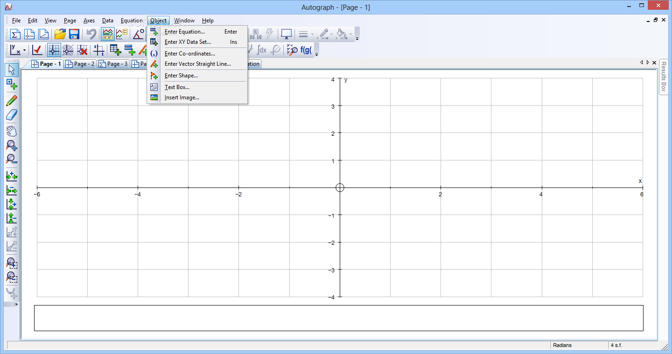This screenshot has width=672, height=354.
Task: Open the Results Box side panel
Action: (664, 77)
